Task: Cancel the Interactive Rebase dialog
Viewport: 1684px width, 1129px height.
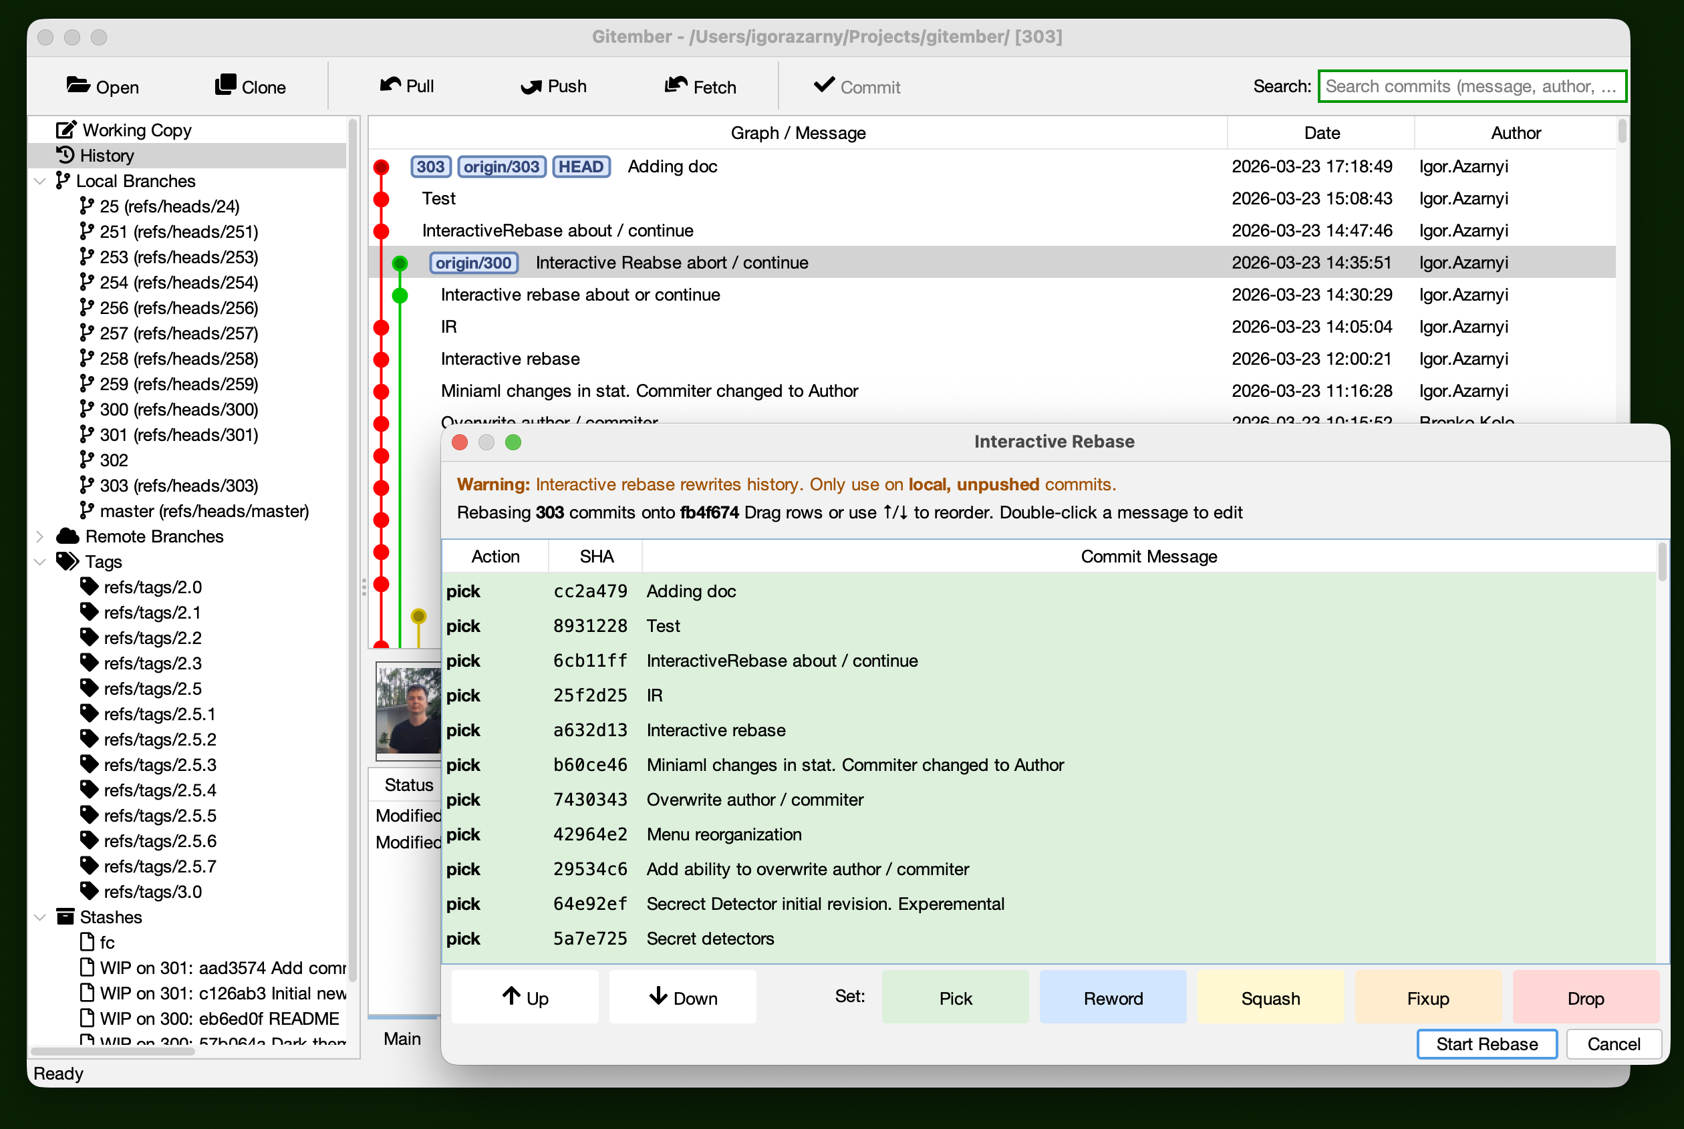Action: [x=1613, y=1044]
